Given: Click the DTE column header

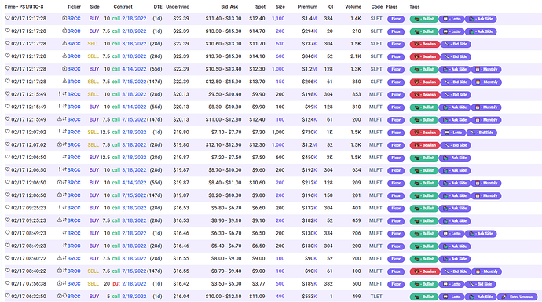Looking at the screenshot, I should (158, 7).
